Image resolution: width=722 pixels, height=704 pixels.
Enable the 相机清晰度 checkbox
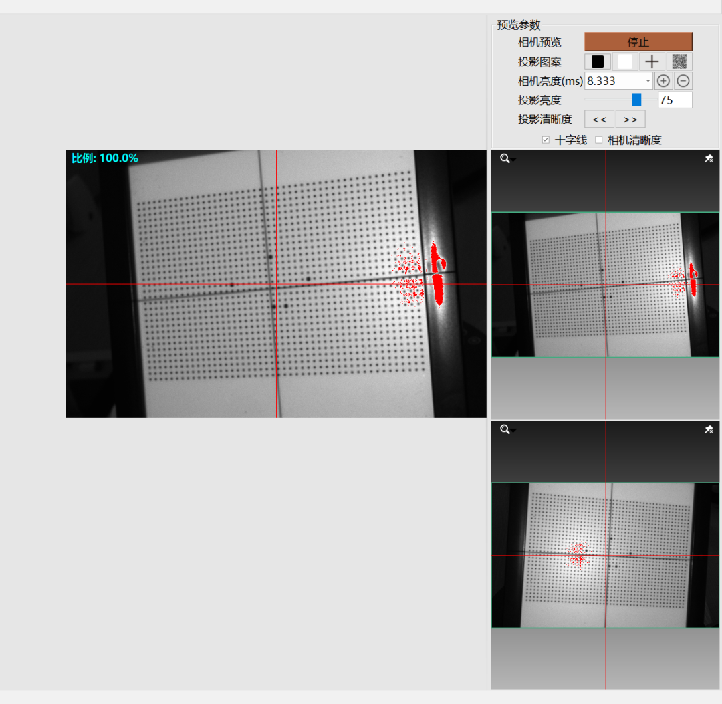click(598, 140)
